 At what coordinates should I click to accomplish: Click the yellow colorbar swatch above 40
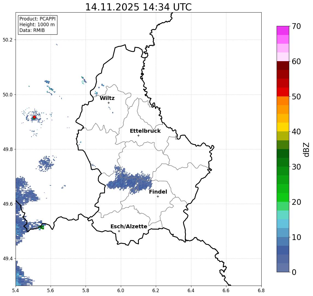pos(283,127)
